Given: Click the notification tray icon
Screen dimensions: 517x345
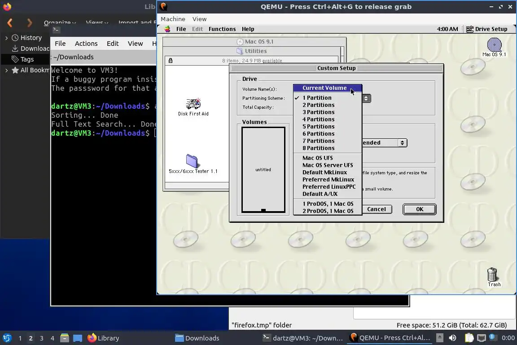Looking at the screenshot, I should coord(492,337).
